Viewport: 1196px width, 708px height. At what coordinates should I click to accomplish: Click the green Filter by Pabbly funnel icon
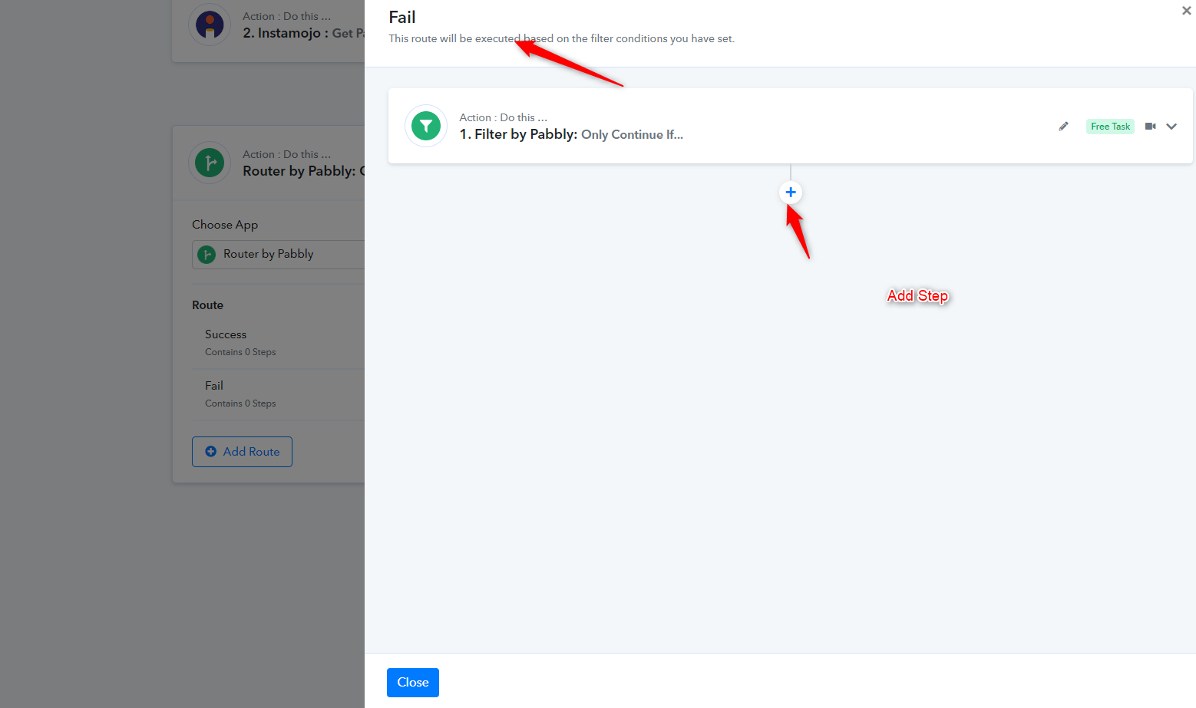click(x=426, y=126)
